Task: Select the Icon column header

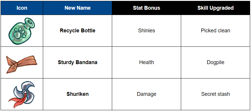Action: point(22,8)
